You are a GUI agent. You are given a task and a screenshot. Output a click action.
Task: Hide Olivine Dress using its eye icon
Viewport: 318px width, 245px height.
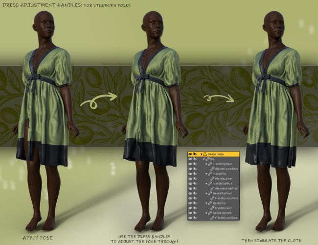coord(190,154)
